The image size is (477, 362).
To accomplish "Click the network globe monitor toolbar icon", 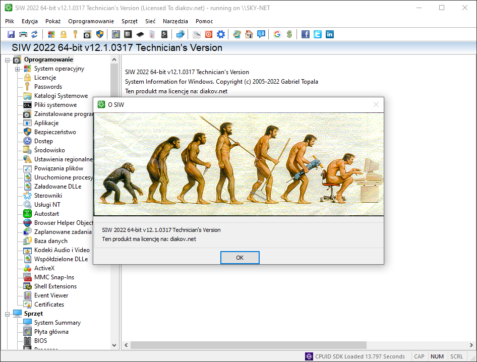I will 181,34.
